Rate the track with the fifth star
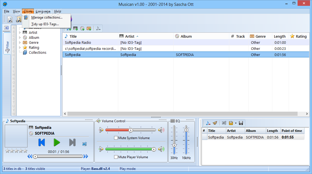 (25, 151)
